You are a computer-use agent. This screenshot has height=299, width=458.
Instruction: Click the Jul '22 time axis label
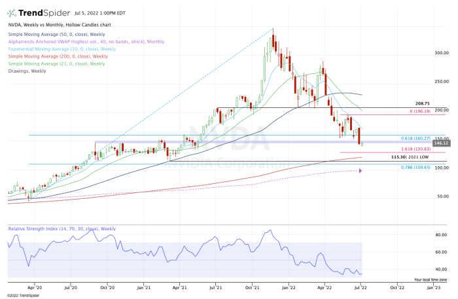pyautogui.click(x=361, y=287)
